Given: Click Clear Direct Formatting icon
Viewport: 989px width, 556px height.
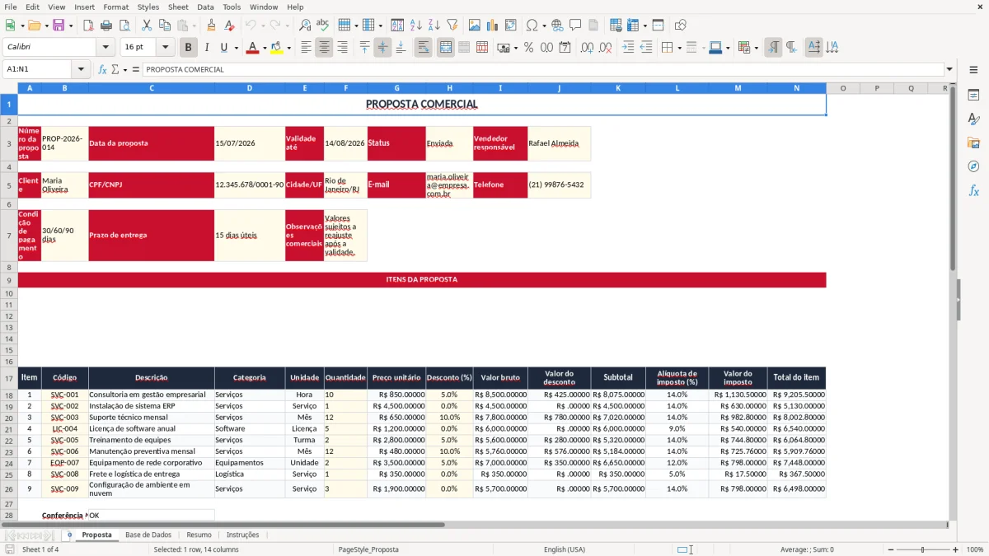Looking at the screenshot, I should [229, 26].
